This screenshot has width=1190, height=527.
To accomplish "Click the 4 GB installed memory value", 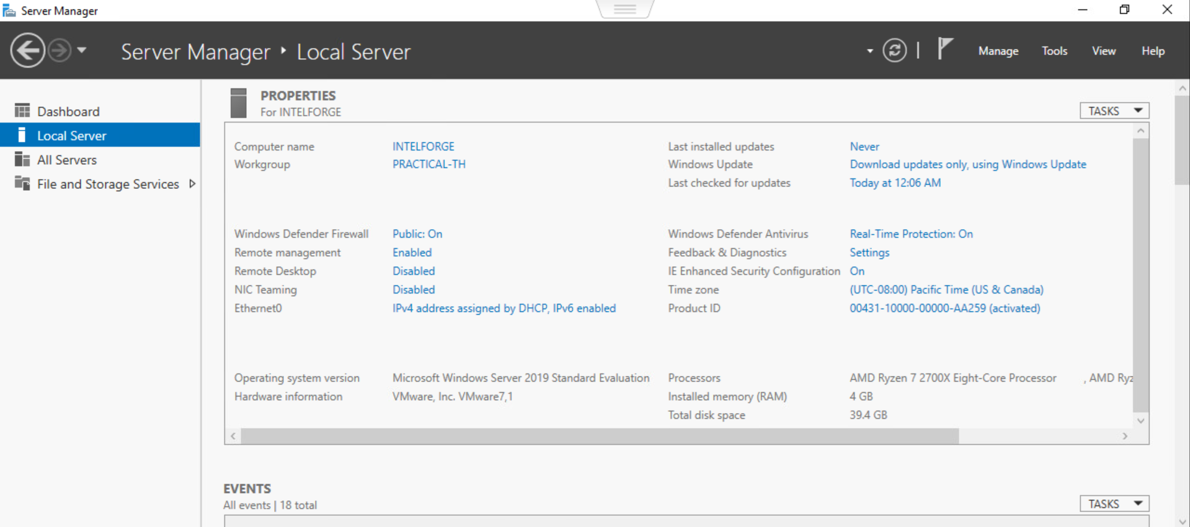I will (x=861, y=396).
